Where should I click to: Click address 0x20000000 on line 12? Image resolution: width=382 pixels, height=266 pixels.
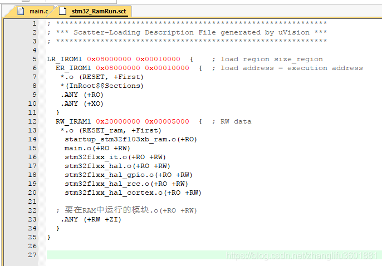coord(118,121)
